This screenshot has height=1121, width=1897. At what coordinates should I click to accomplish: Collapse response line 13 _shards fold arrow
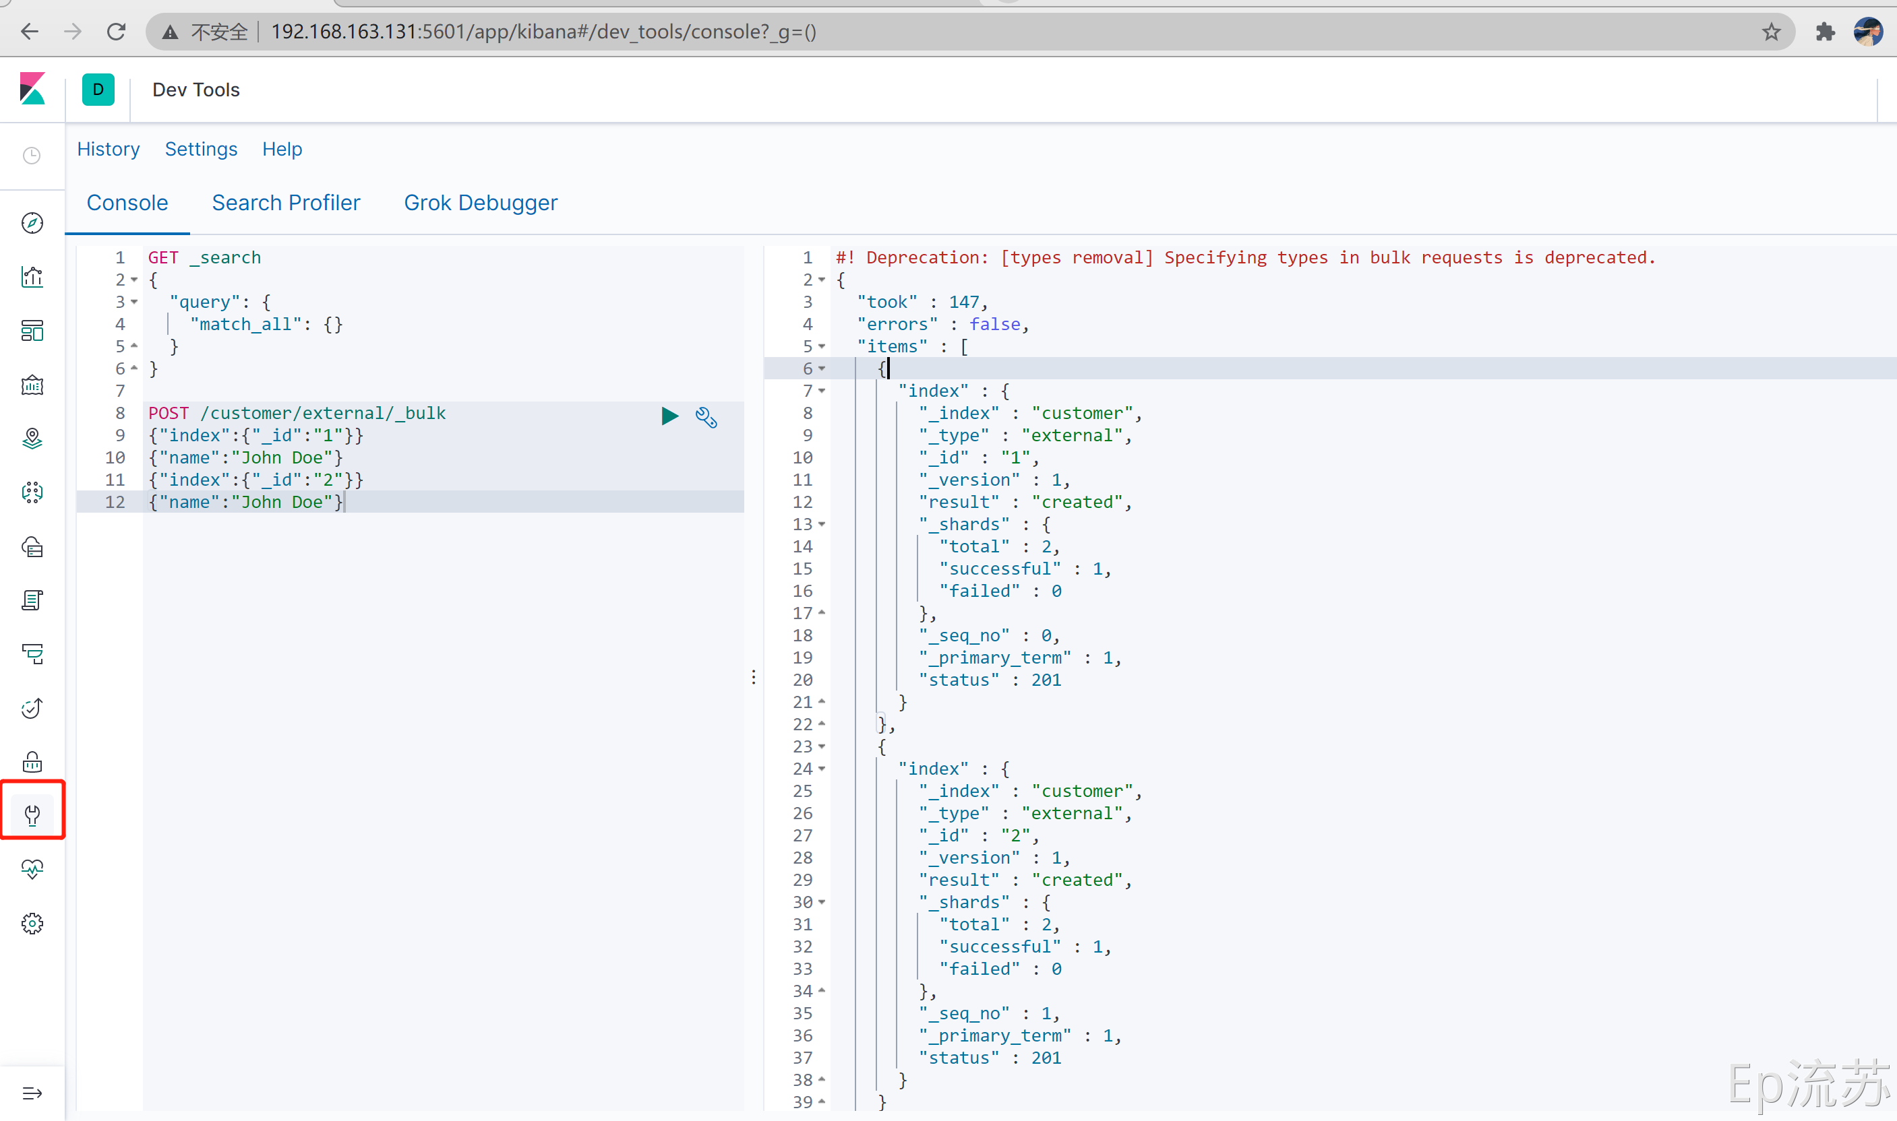[822, 524]
